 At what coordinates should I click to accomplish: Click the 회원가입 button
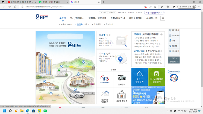[112, 12]
